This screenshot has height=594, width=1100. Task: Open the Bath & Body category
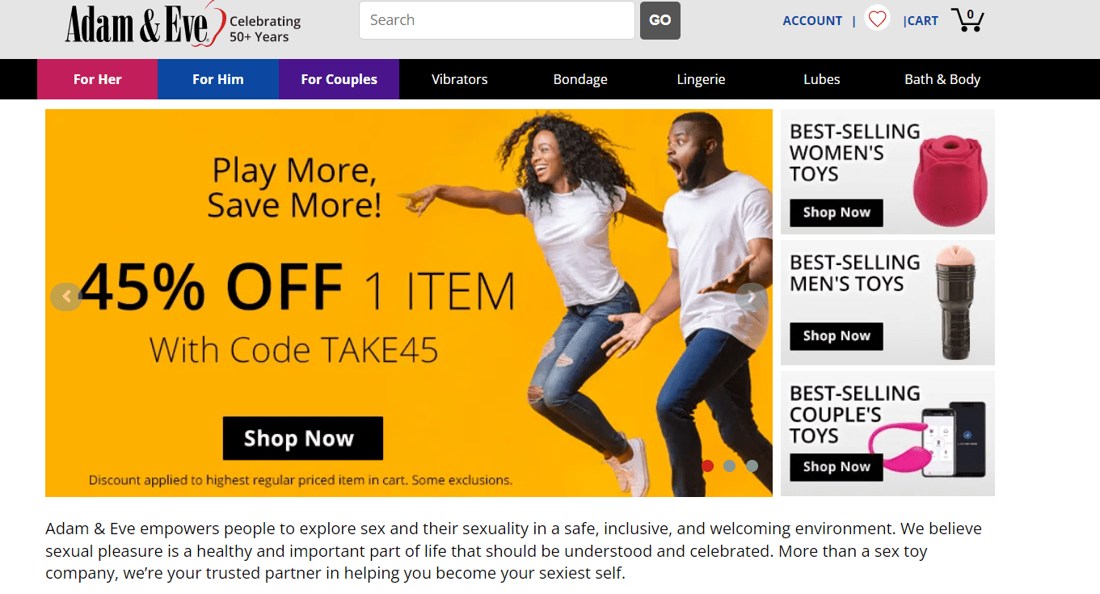coord(942,79)
